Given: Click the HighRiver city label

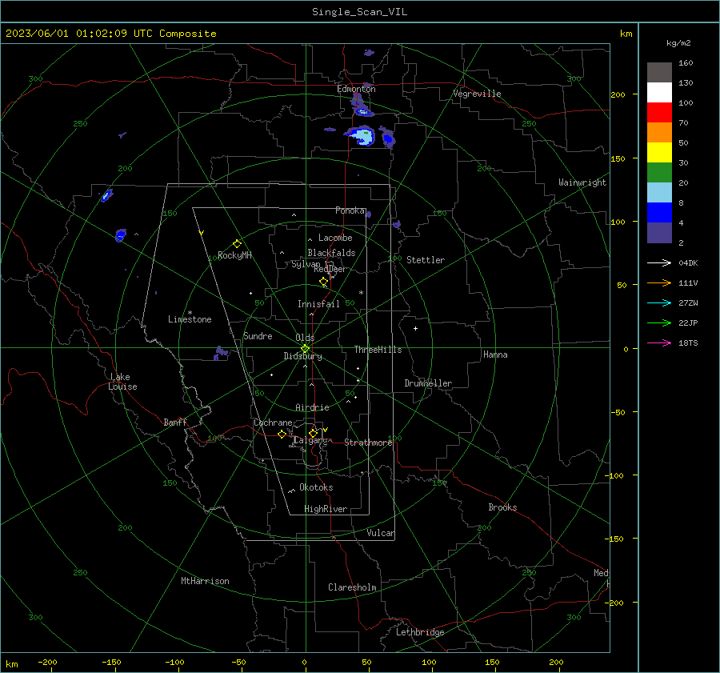Looking at the screenshot, I should (326, 509).
